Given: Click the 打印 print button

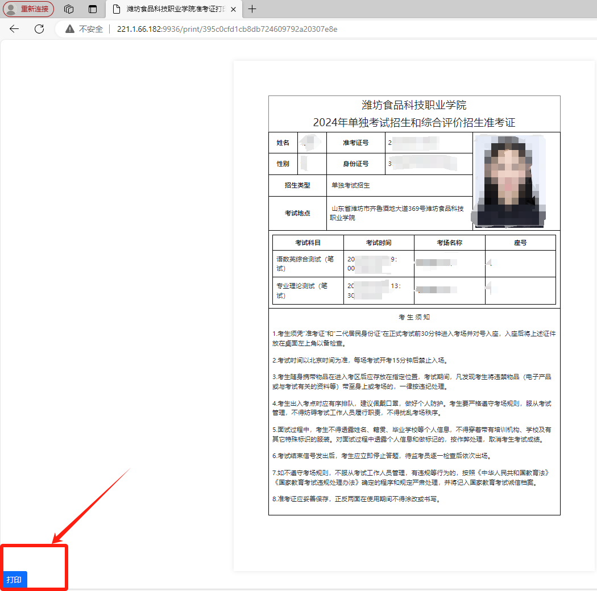Looking at the screenshot, I should point(15,580).
